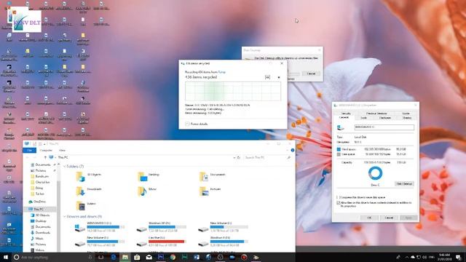Open Windows Start menu
This screenshot has width=466, height=262.
click(x=6, y=257)
